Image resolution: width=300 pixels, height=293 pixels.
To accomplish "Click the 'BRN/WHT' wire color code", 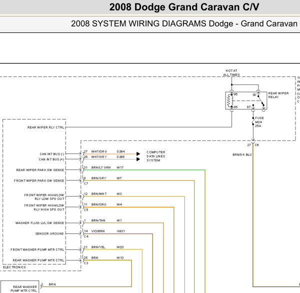I will pyautogui.click(x=99, y=193).
